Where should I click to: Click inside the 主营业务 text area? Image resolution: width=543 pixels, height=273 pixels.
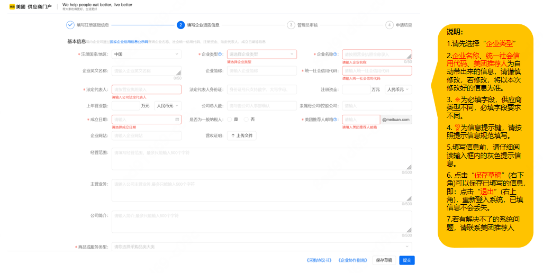coord(262,190)
